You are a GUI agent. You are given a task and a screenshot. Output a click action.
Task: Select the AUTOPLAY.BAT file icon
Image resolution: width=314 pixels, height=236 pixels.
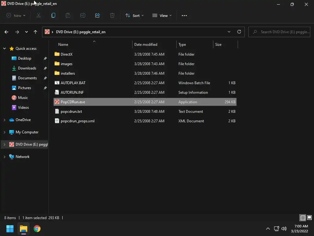coord(57,83)
